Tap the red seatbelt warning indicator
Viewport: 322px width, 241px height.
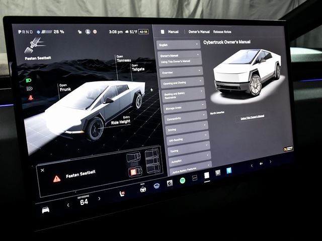point(31,98)
